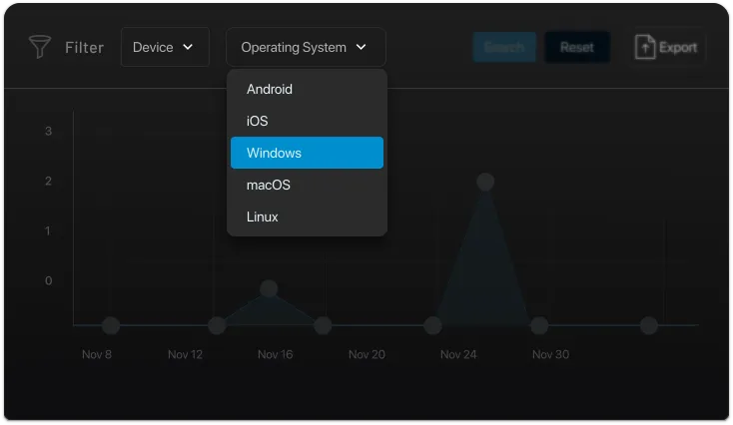The width and height of the screenshot is (733, 425).
Task: Collapse the Operating System dropdown
Action: tap(305, 47)
